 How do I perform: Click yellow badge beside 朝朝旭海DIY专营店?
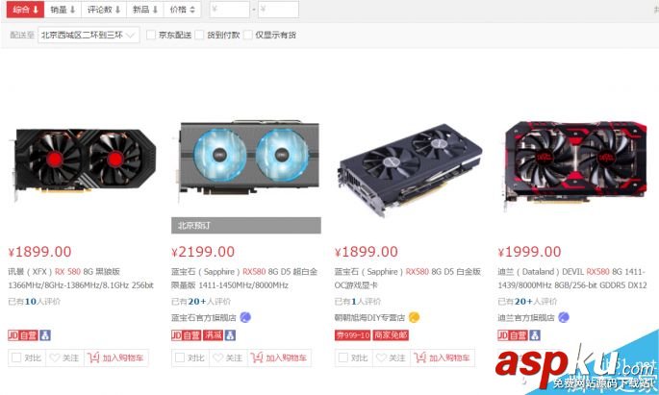coord(414,317)
